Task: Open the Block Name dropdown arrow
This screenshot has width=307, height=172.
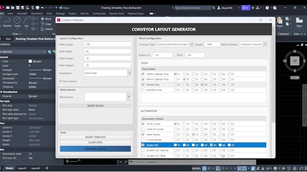Action: pos(129,97)
